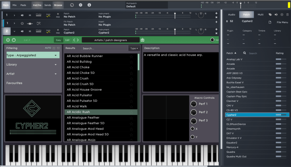Adjust Cypher2 track pan knob
Image resolution: width=291 pixels, height=167 pixels.
coord(201,31)
